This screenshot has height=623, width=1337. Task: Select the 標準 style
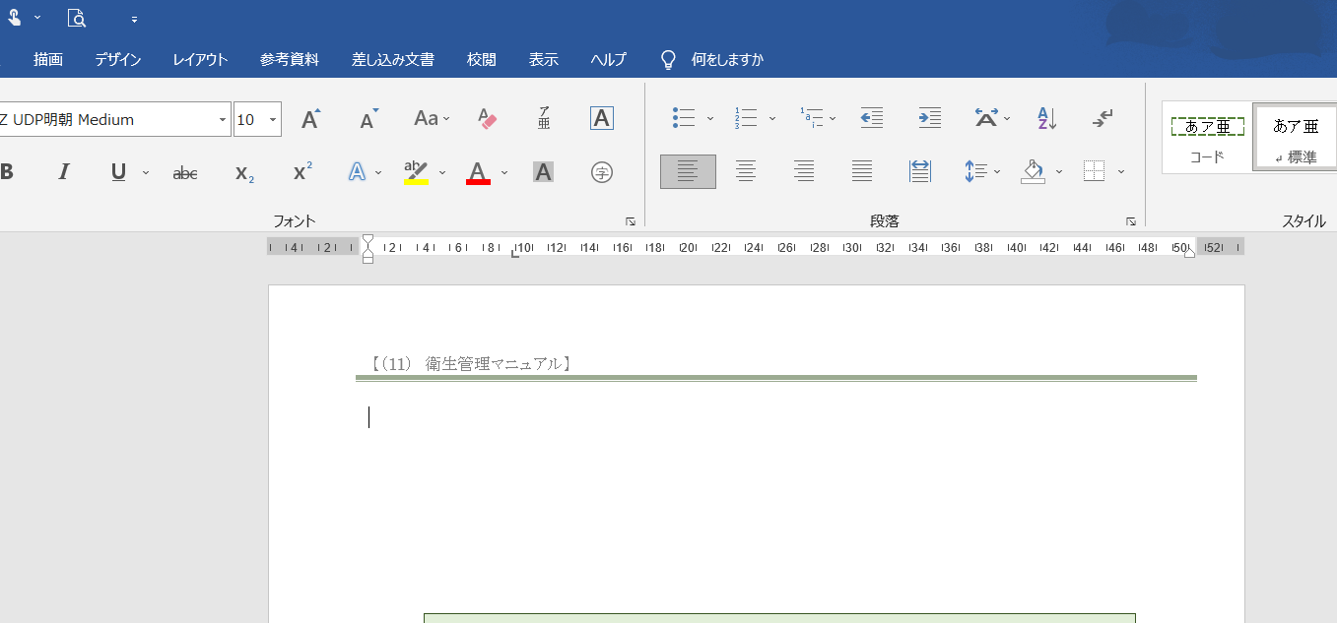[x=1295, y=138]
